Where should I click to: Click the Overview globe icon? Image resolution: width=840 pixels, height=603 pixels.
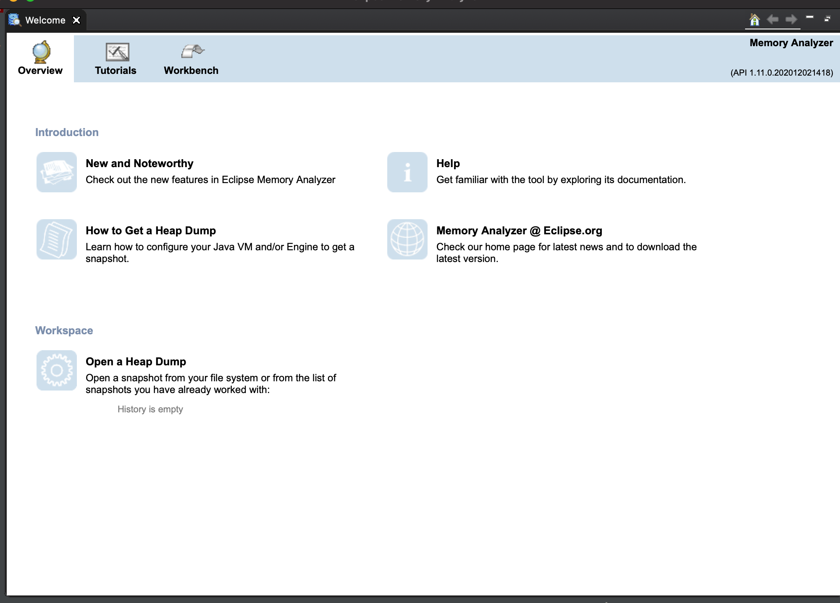(x=41, y=52)
